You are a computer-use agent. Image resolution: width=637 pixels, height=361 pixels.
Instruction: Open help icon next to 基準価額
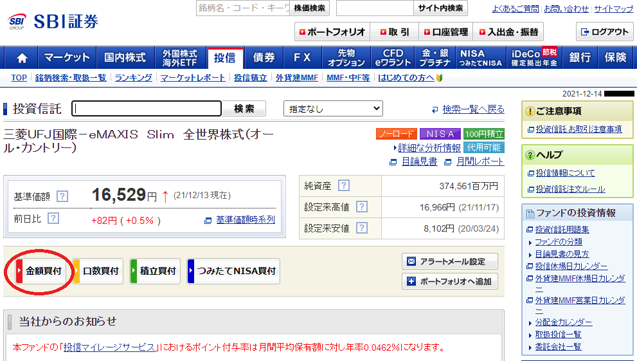[62, 197]
